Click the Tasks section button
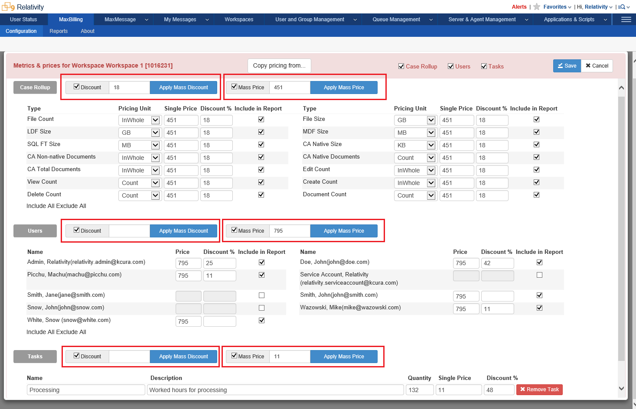The image size is (636, 409). click(x=35, y=357)
